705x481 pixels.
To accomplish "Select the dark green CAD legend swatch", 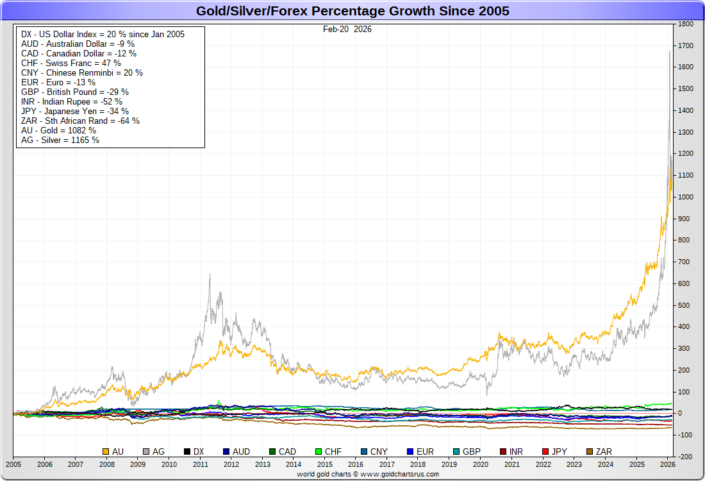I will pyautogui.click(x=272, y=452).
